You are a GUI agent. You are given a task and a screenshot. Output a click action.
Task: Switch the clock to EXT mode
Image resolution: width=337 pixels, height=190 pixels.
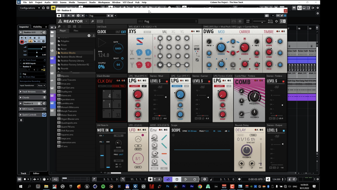[124, 32]
